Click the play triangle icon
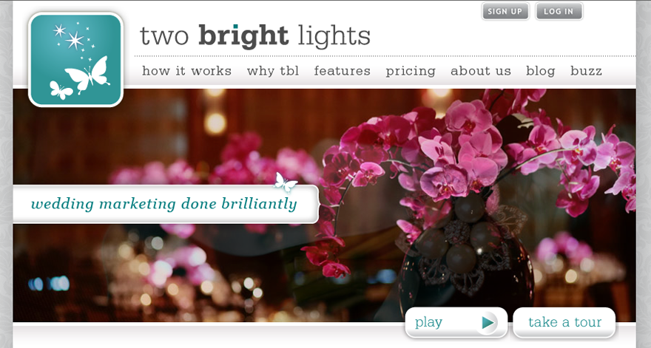651x348 pixels. tap(488, 322)
